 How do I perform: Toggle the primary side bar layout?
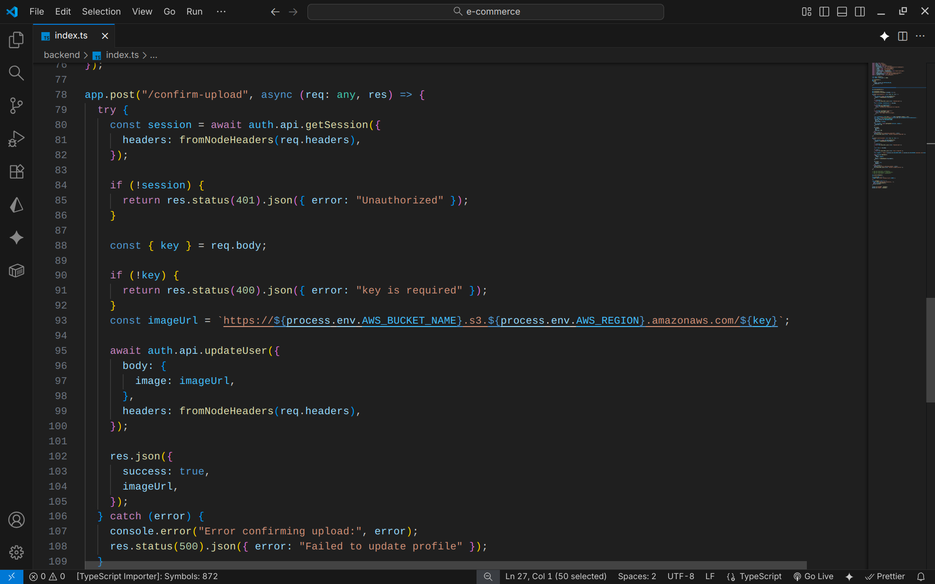click(x=824, y=12)
